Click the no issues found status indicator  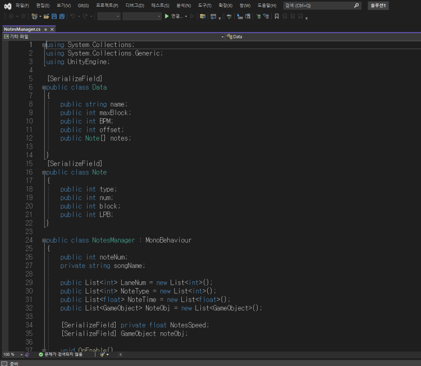[x=61, y=354]
